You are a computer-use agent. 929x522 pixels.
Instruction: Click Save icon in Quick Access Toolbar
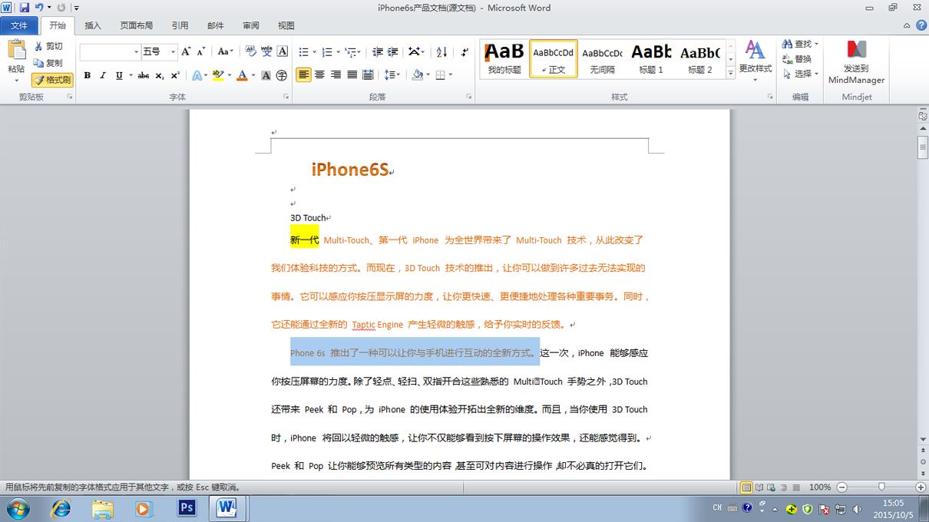pos(24,8)
